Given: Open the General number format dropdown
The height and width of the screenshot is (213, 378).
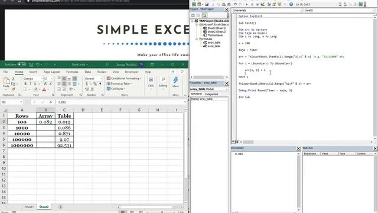Looking at the screenshot, I should [x=101, y=79].
